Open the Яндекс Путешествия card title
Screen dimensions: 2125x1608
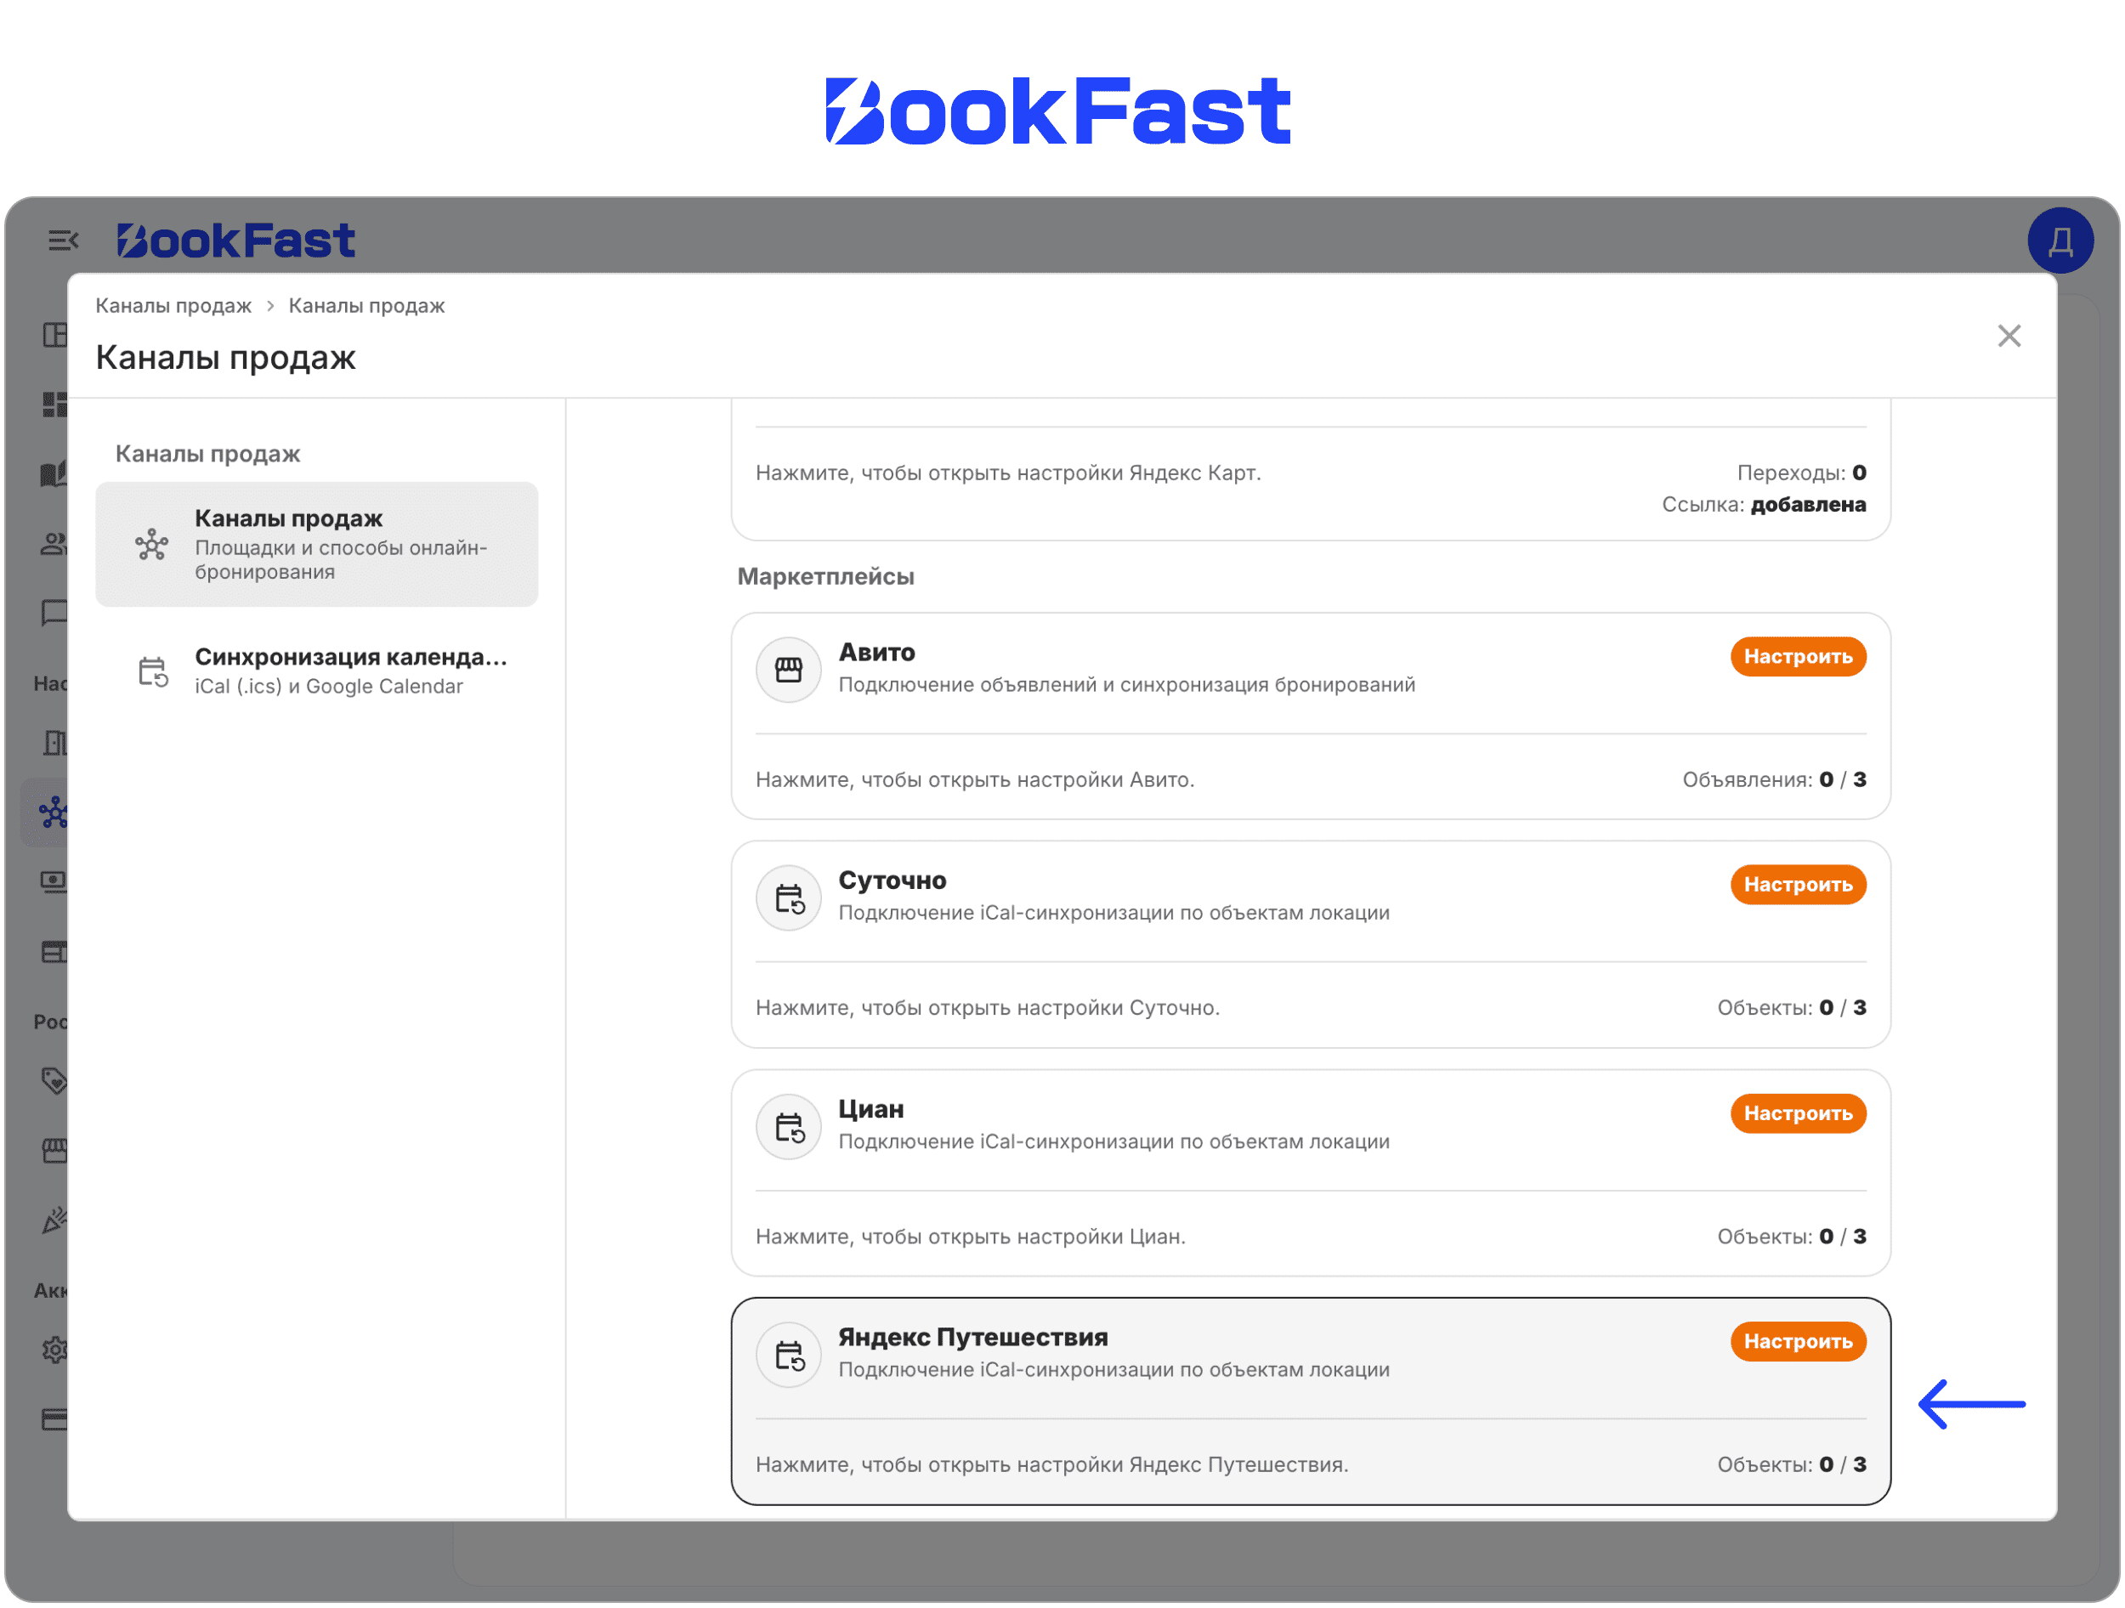972,1336
